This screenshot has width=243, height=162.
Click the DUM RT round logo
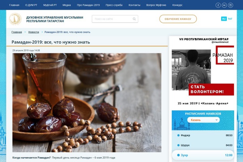pyautogui.click(x=15, y=19)
